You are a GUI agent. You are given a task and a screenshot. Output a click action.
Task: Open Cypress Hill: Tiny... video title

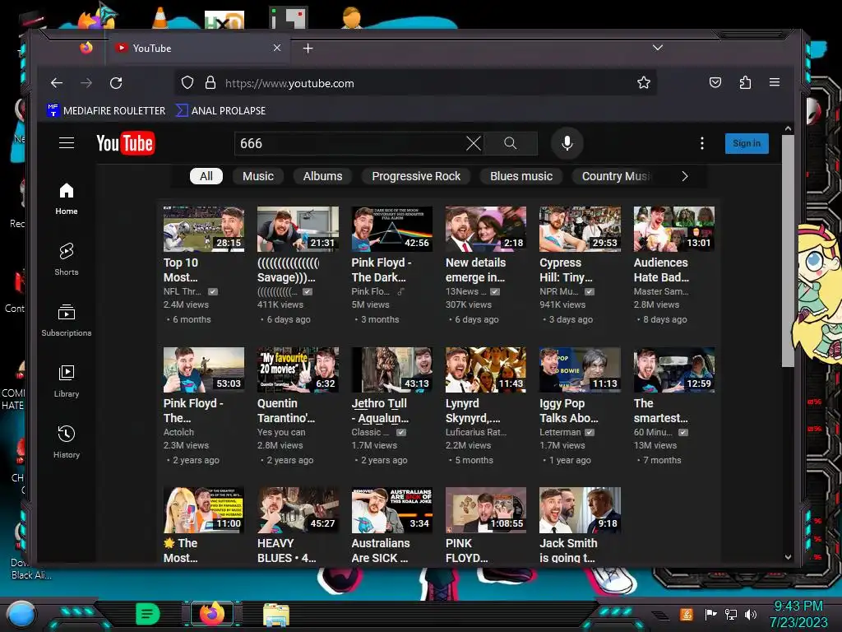coord(566,270)
